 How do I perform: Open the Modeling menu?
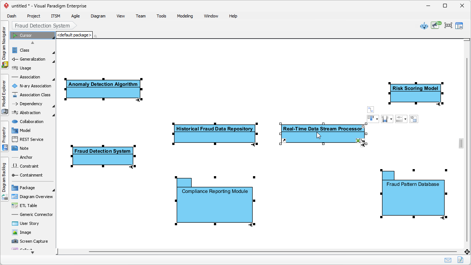[x=184, y=16]
